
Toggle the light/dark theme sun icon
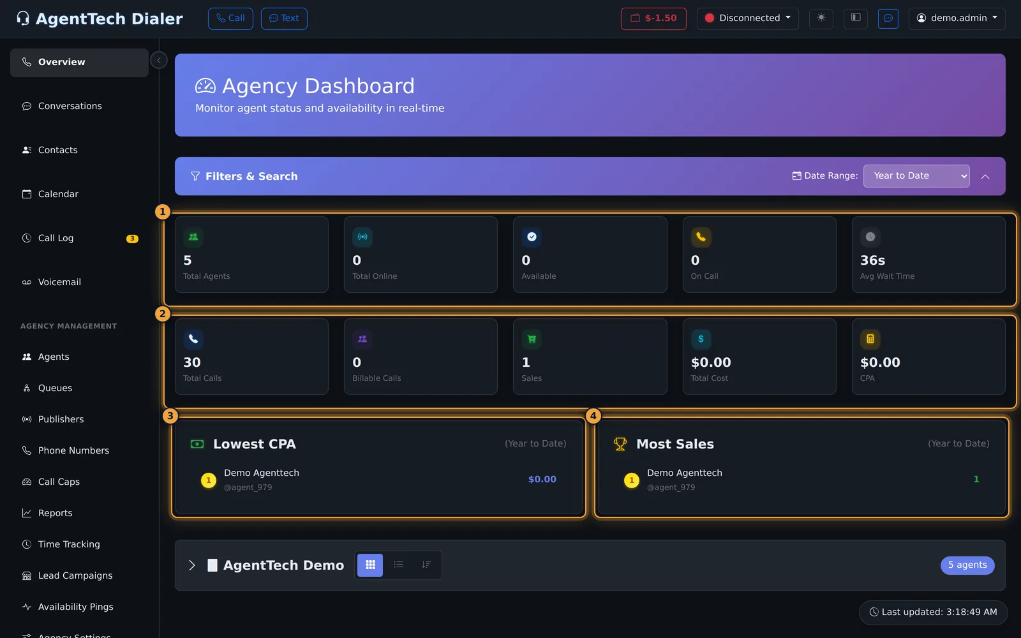(821, 18)
